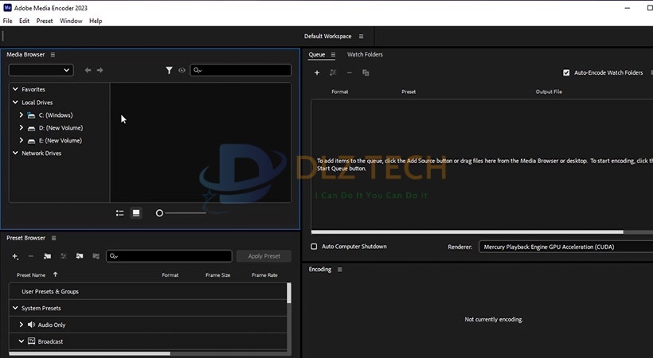The height and width of the screenshot is (358, 653).
Task: Switch to the Watch Folders tab
Action: point(365,55)
